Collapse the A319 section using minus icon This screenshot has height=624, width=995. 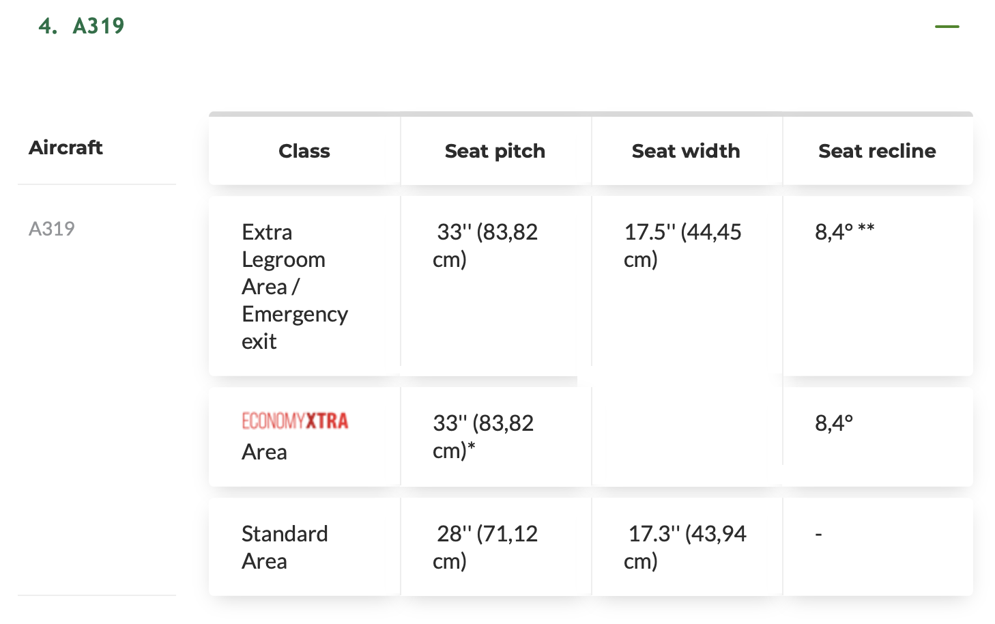[x=947, y=27]
